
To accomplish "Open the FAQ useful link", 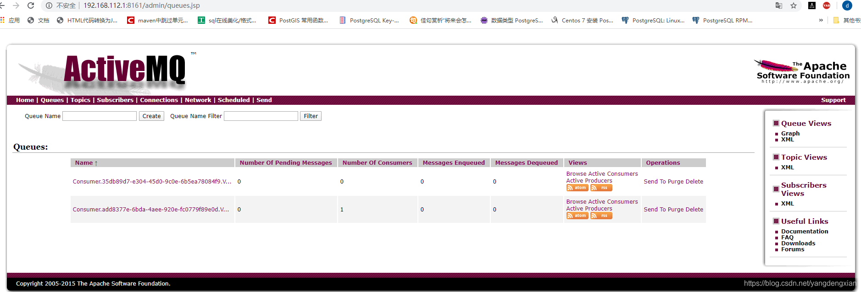I will (x=787, y=237).
